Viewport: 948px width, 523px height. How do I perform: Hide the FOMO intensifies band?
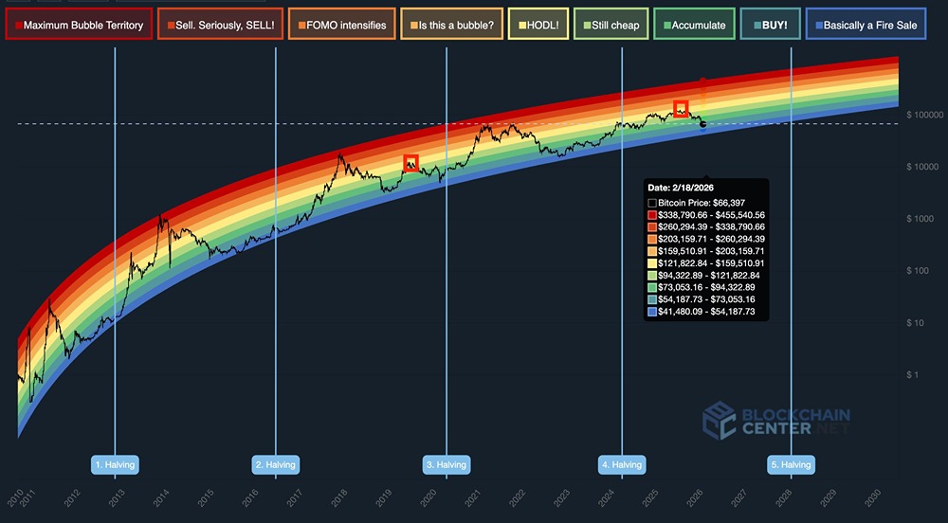click(x=341, y=24)
